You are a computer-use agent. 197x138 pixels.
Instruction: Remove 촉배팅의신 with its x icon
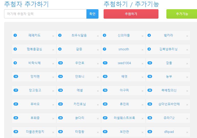coord(187,91)
